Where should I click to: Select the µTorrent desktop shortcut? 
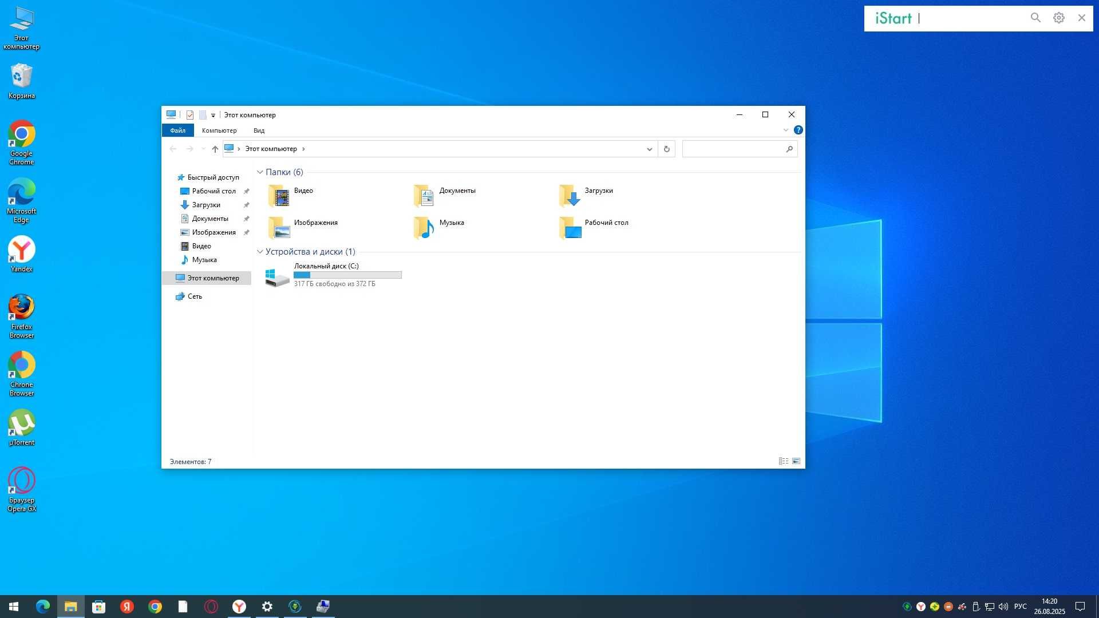tap(21, 428)
